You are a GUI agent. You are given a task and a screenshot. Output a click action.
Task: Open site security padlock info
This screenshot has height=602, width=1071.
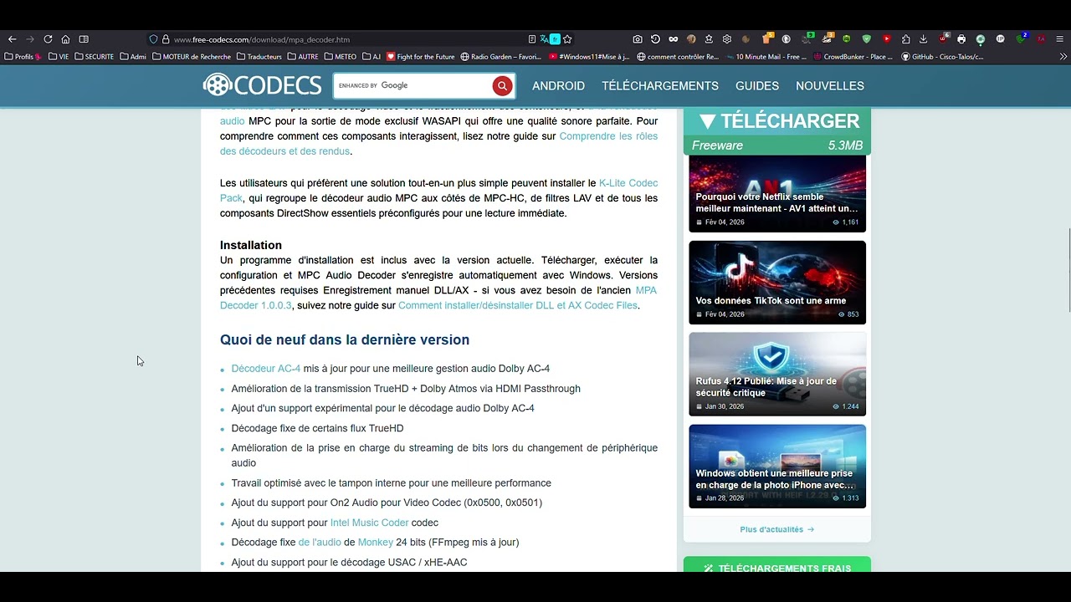(166, 39)
